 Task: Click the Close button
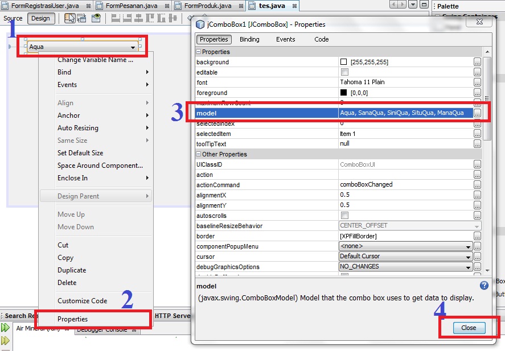(468, 328)
